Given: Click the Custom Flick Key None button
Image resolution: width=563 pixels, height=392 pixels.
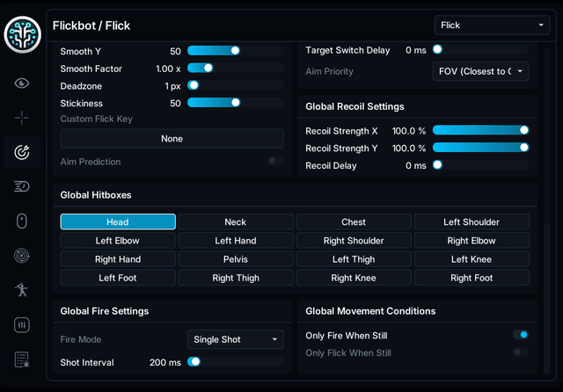Looking at the screenshot, I should click(x=172, y=139).
